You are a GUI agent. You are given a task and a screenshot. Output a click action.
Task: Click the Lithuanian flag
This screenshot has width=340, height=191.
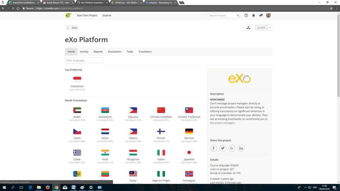coord(105,174)
